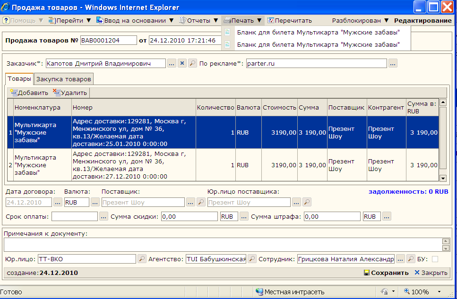Click the Поставщик column header
Image resolution: width=457 pixels, height=299 pixels.
(347, 108)
